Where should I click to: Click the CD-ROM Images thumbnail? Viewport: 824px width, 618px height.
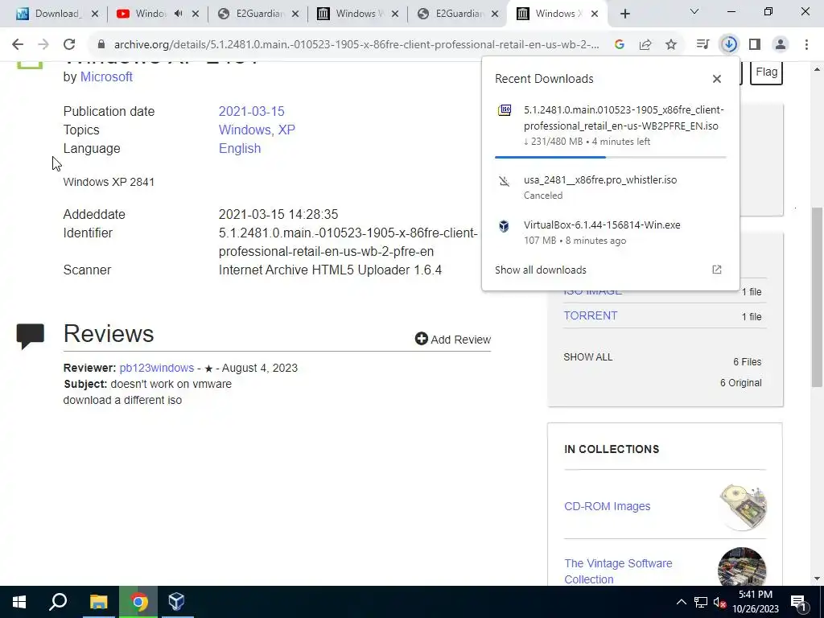pyautogui.click(x=743, y=507)
